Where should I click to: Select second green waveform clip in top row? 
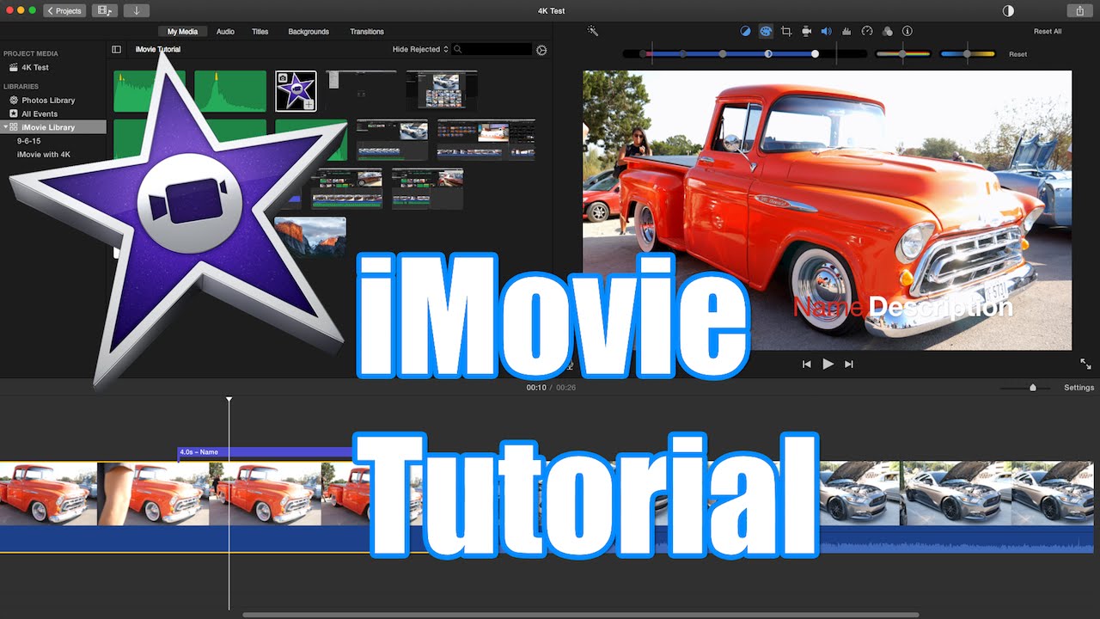[230, 91]
